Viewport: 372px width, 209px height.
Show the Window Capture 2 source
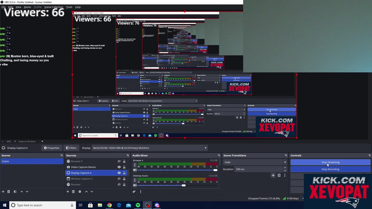coord(119,179)
